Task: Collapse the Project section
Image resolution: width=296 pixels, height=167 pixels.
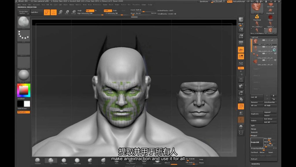Action: click(x=254, y=136)
